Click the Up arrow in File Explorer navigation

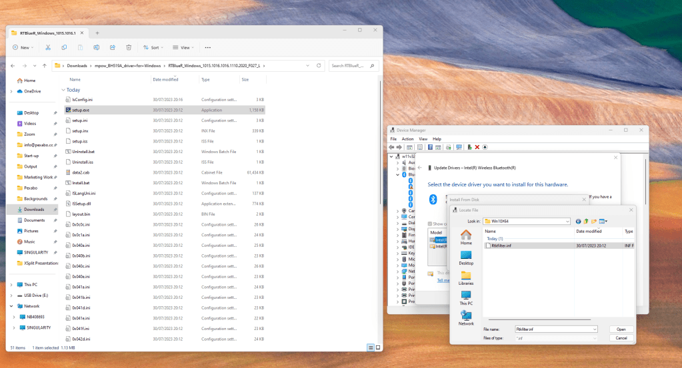45,65
